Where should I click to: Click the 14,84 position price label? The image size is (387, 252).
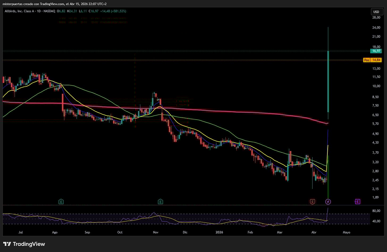[376, 60]
